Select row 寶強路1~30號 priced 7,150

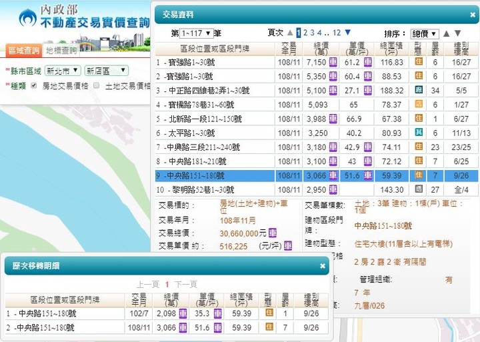coord(317,63)
